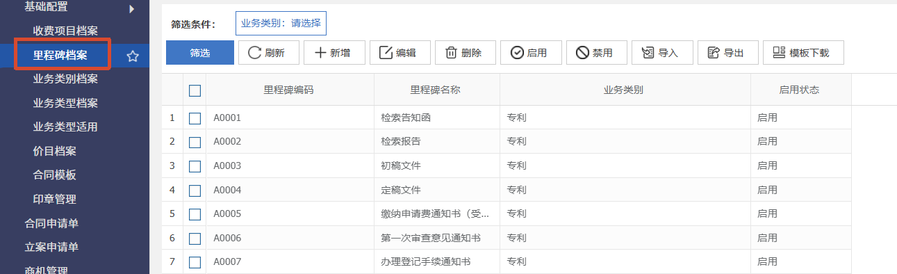The width and height of the screenshot is (897, 274).
Task: Click the code cell A0006
Action: coord(290,238)
